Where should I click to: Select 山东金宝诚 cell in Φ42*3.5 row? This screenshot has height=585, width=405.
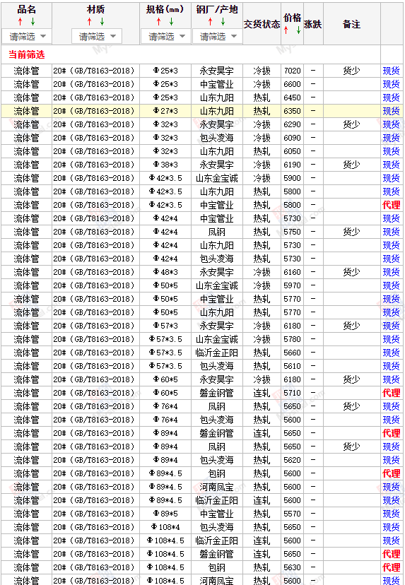[217, 178]
